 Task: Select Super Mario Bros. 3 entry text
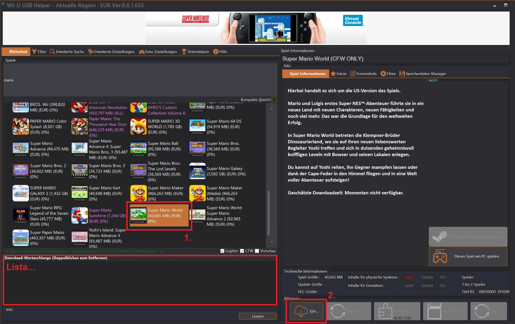pyautogui.click(x=107, y=171)
